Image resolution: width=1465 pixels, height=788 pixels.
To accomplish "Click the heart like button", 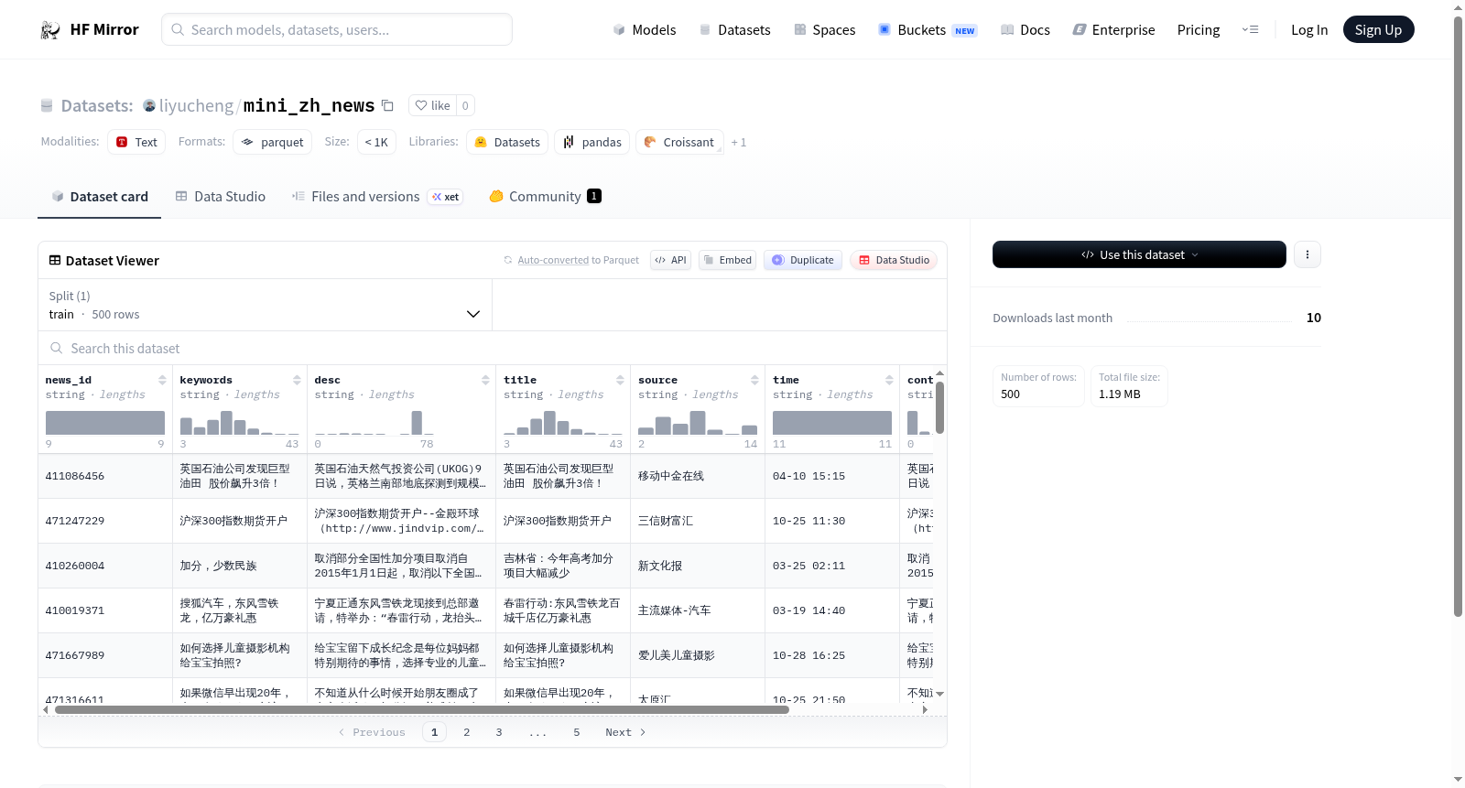I will [x=432, y=105].
